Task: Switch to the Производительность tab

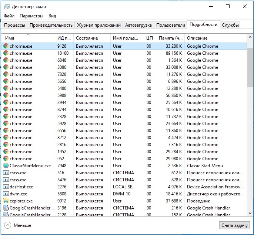Action: pos(51,25)
